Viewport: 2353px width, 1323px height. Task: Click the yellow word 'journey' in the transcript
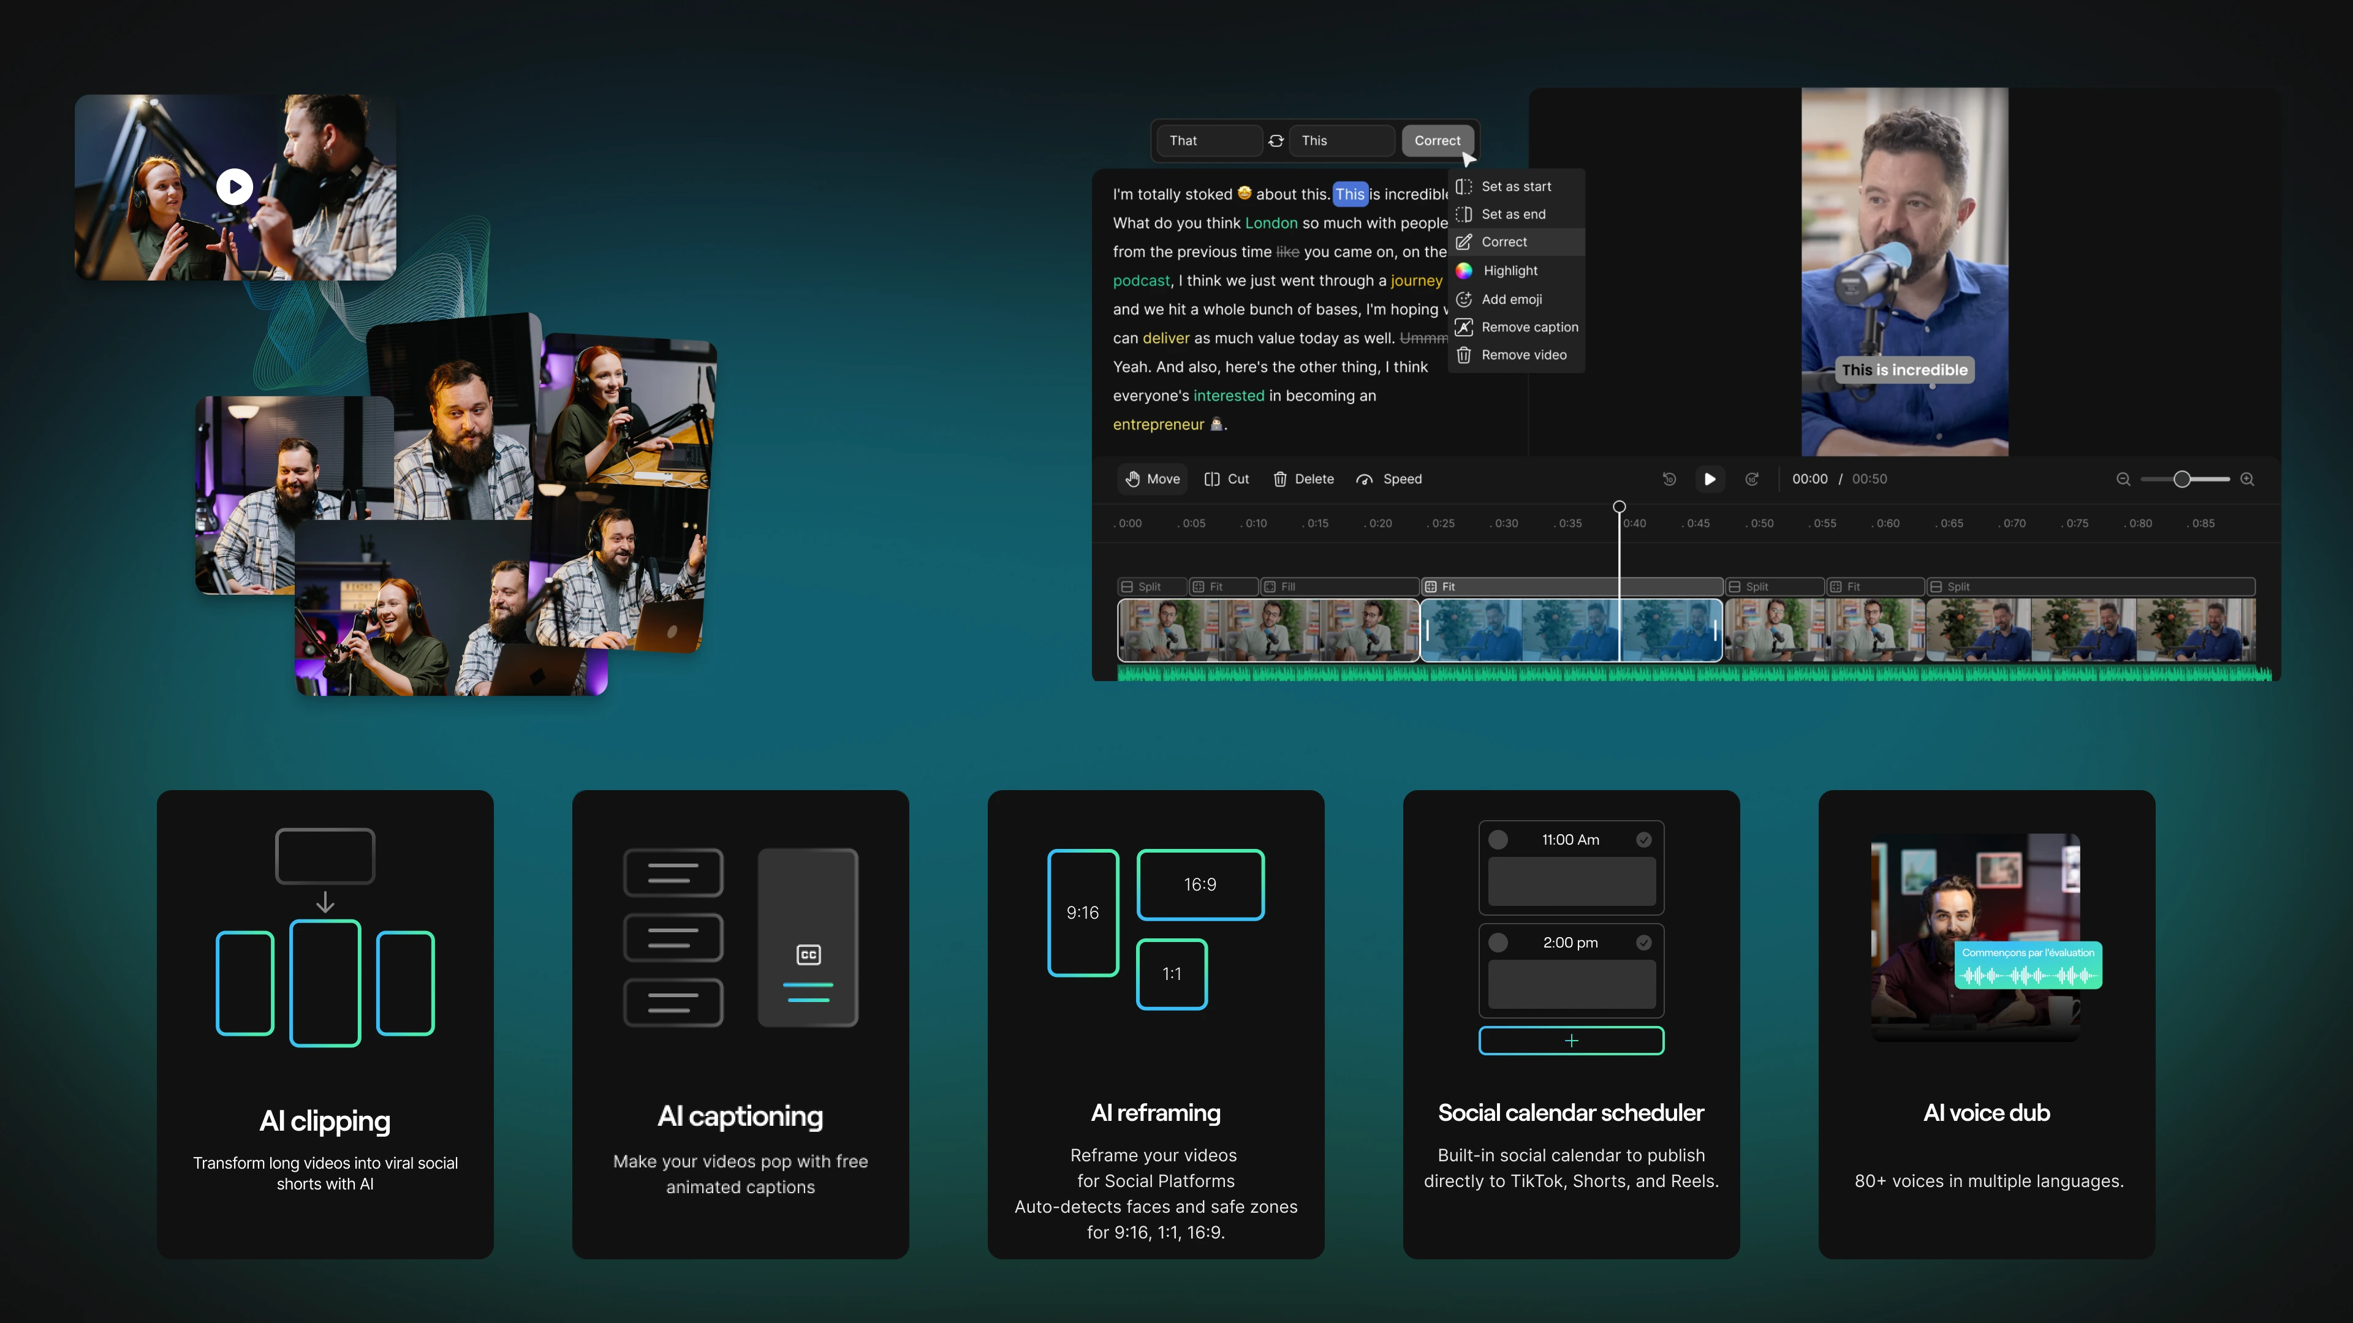point(1416,281)
